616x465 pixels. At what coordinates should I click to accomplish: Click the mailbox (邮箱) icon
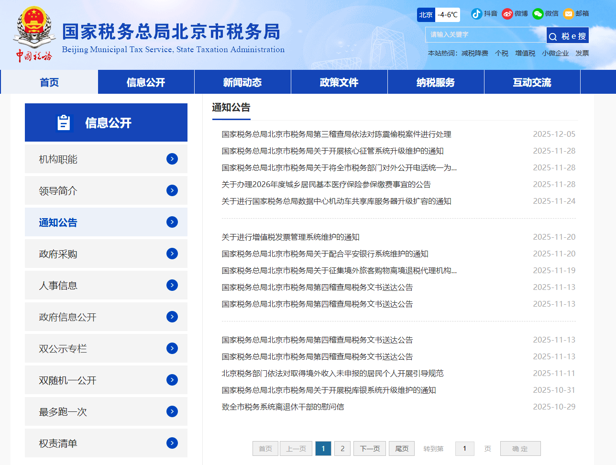tap(569, 14)
